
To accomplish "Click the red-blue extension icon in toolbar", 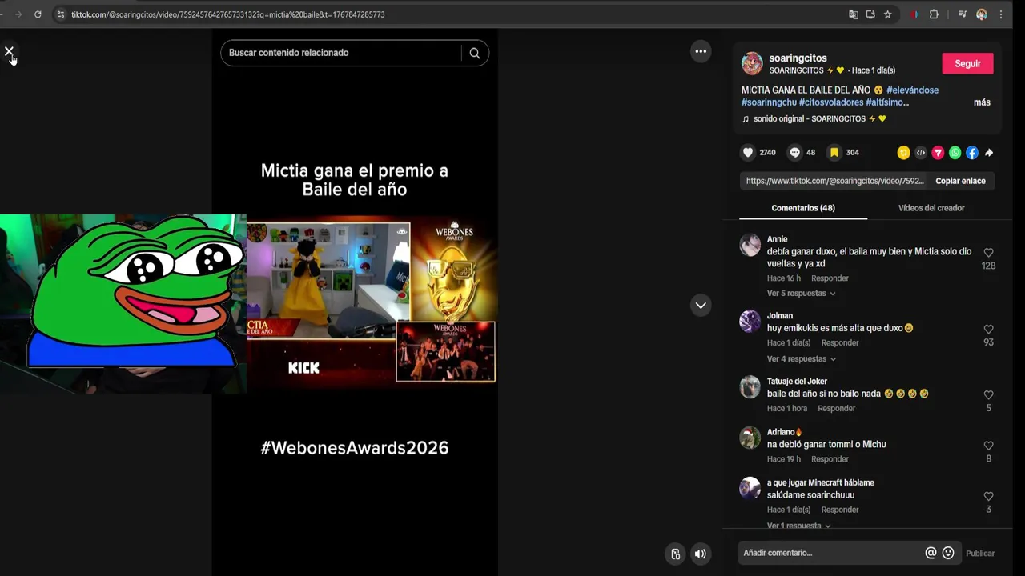I will (914, 14).
